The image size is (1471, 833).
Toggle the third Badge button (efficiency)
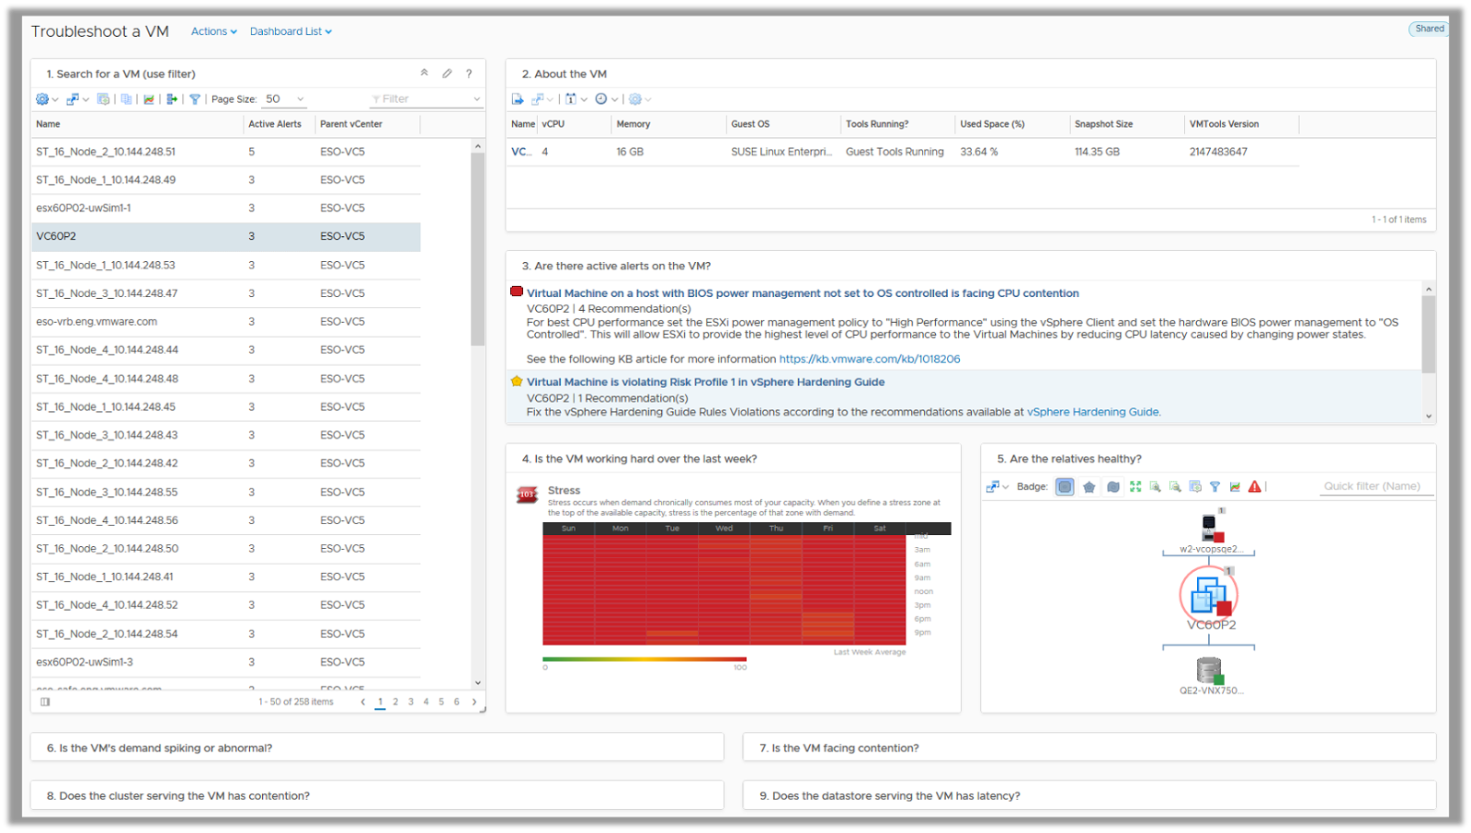(1113, 486)
